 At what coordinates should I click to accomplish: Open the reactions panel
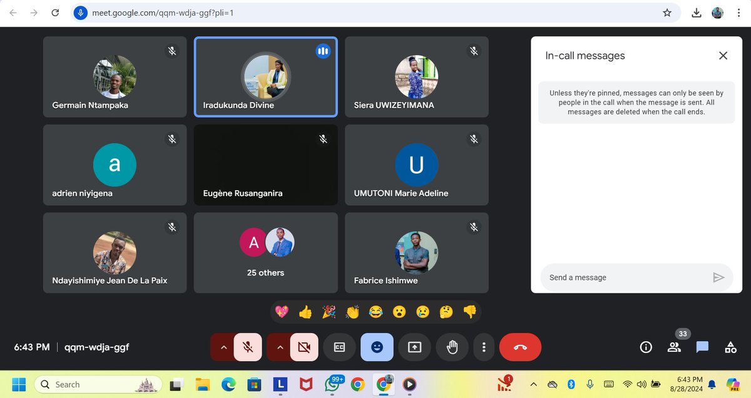[377, 347]
